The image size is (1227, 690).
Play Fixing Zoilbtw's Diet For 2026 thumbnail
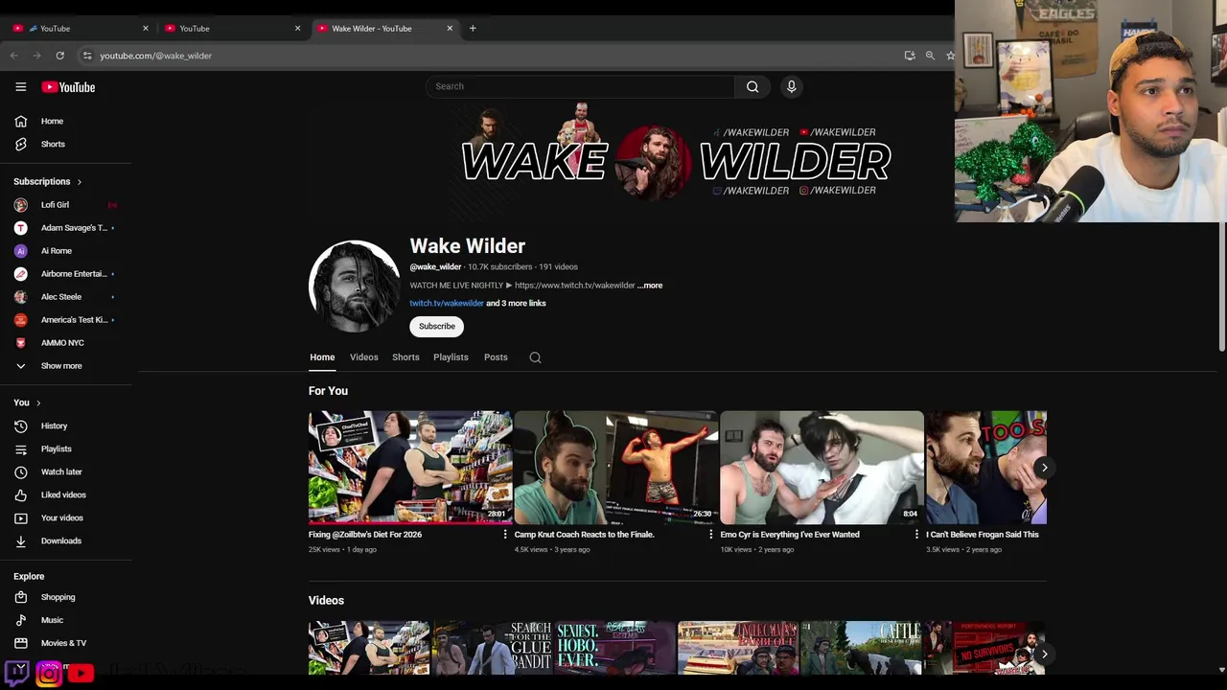click(x=410, y=468)
